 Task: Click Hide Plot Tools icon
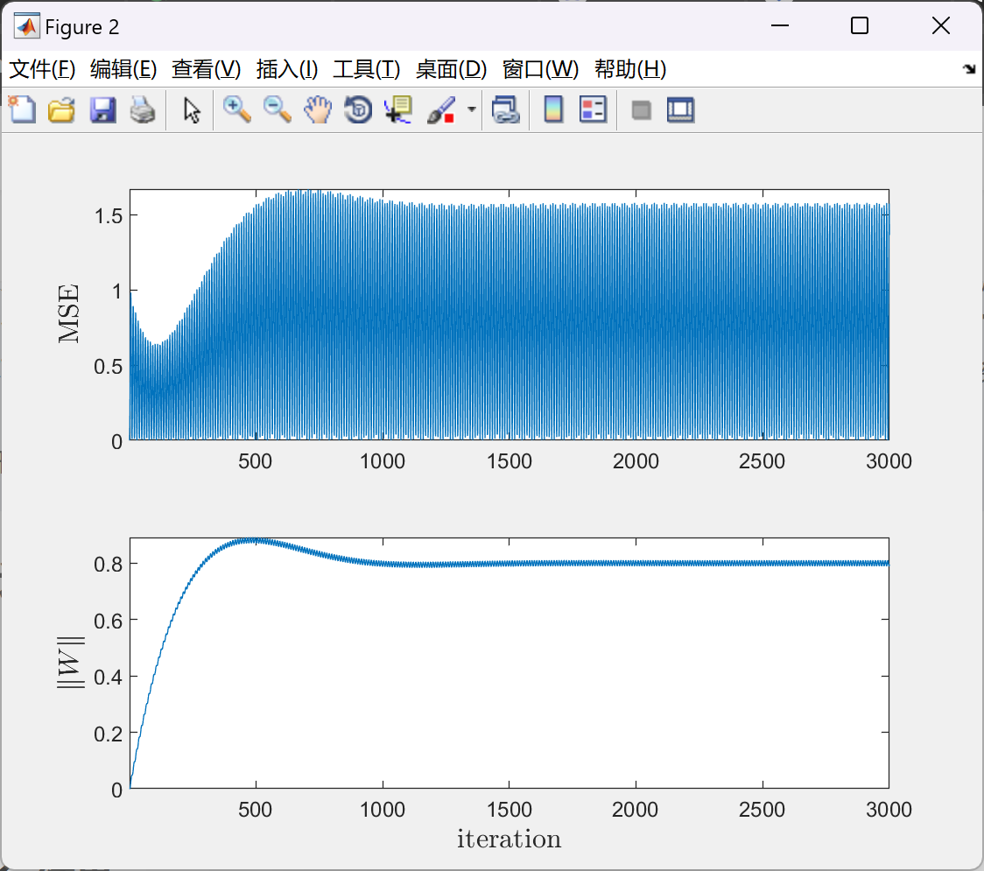[641, 110]
